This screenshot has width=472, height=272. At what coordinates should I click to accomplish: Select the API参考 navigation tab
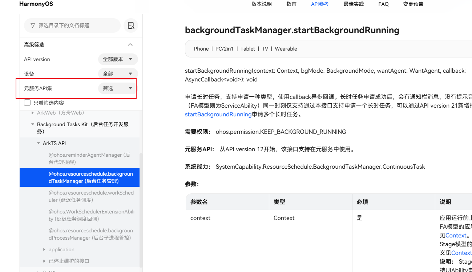click(x=320, y=4)
